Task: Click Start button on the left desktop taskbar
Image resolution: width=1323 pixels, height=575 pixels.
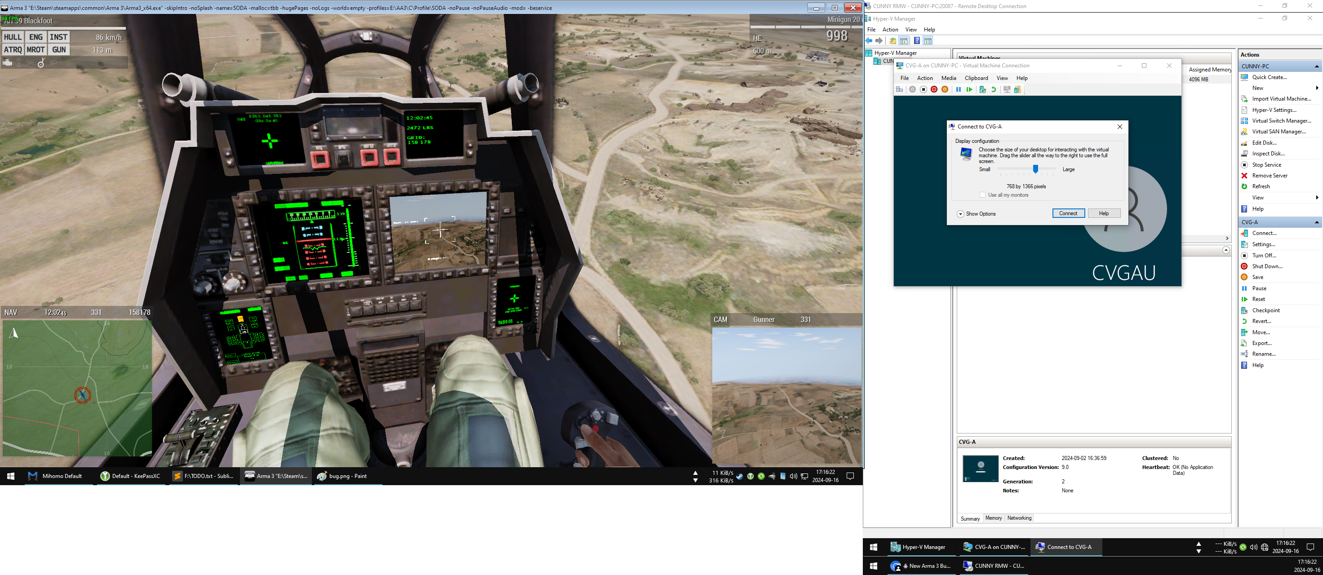Action: tap(10, 476)
